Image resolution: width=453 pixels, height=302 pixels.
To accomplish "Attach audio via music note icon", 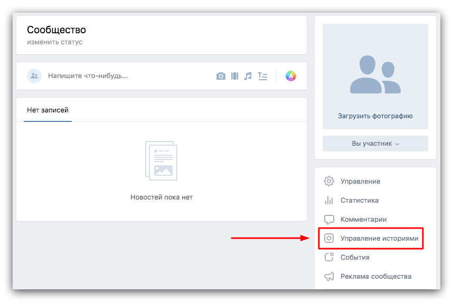I will click(248, 76).
